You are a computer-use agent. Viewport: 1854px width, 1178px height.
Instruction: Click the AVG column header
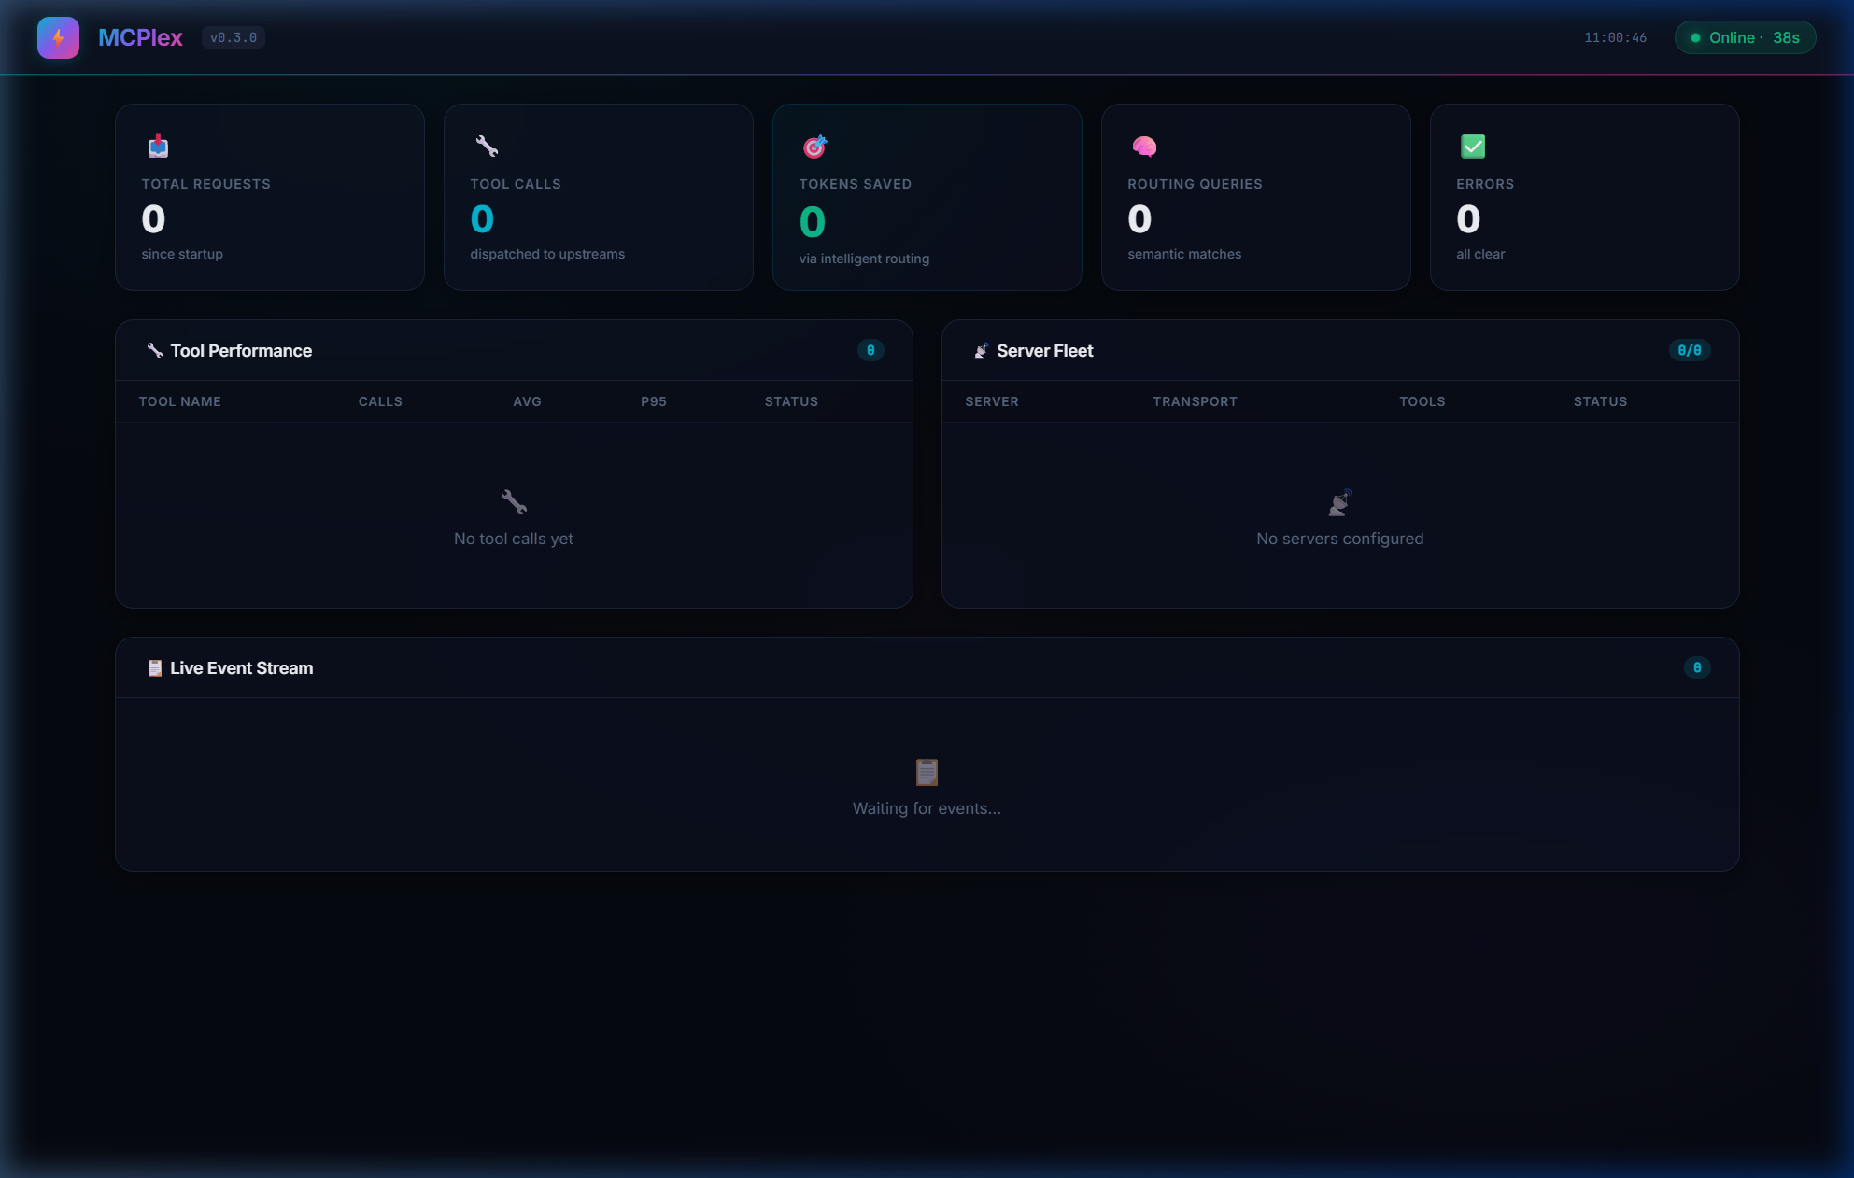tap(527, 401)
